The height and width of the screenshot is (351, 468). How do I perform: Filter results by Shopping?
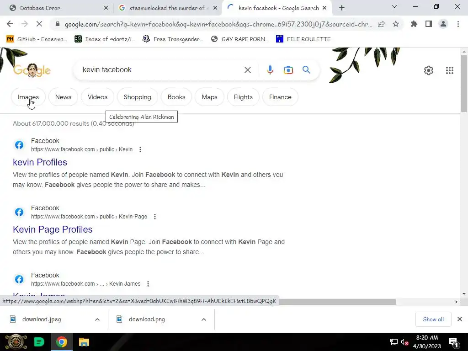coord(137,97)
